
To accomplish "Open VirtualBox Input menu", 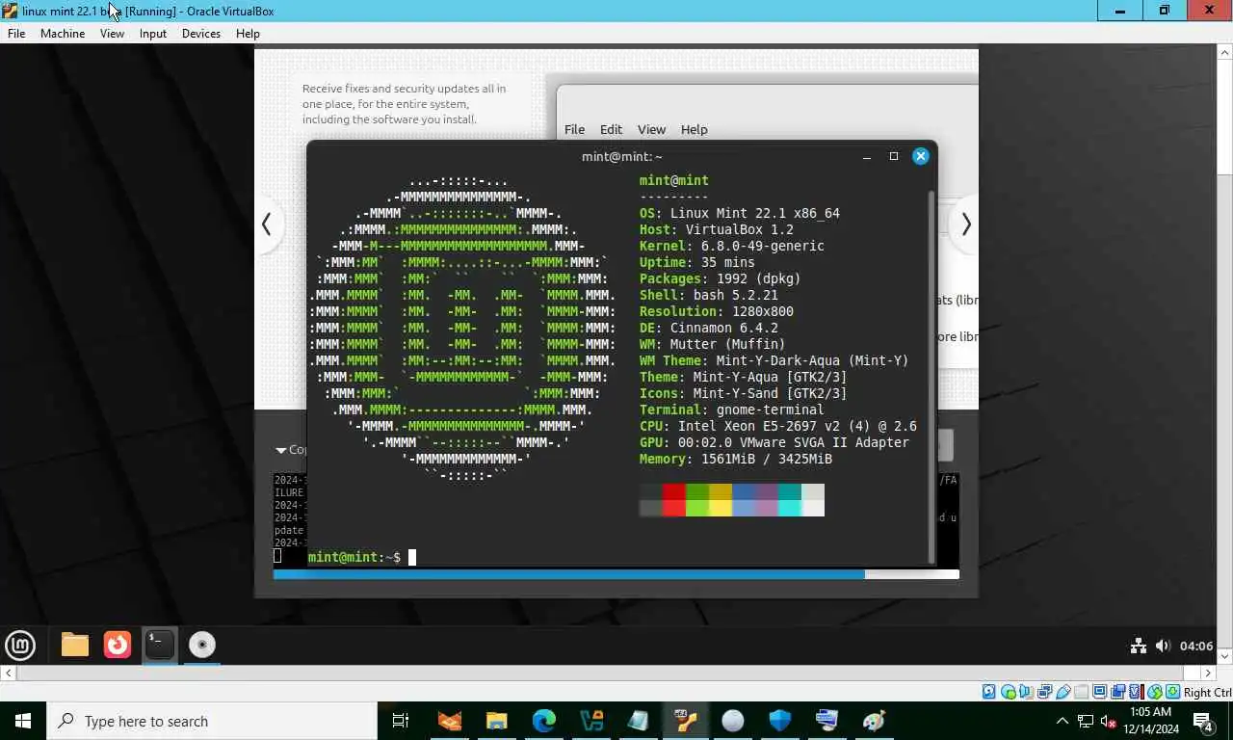I will click(153, 33).
